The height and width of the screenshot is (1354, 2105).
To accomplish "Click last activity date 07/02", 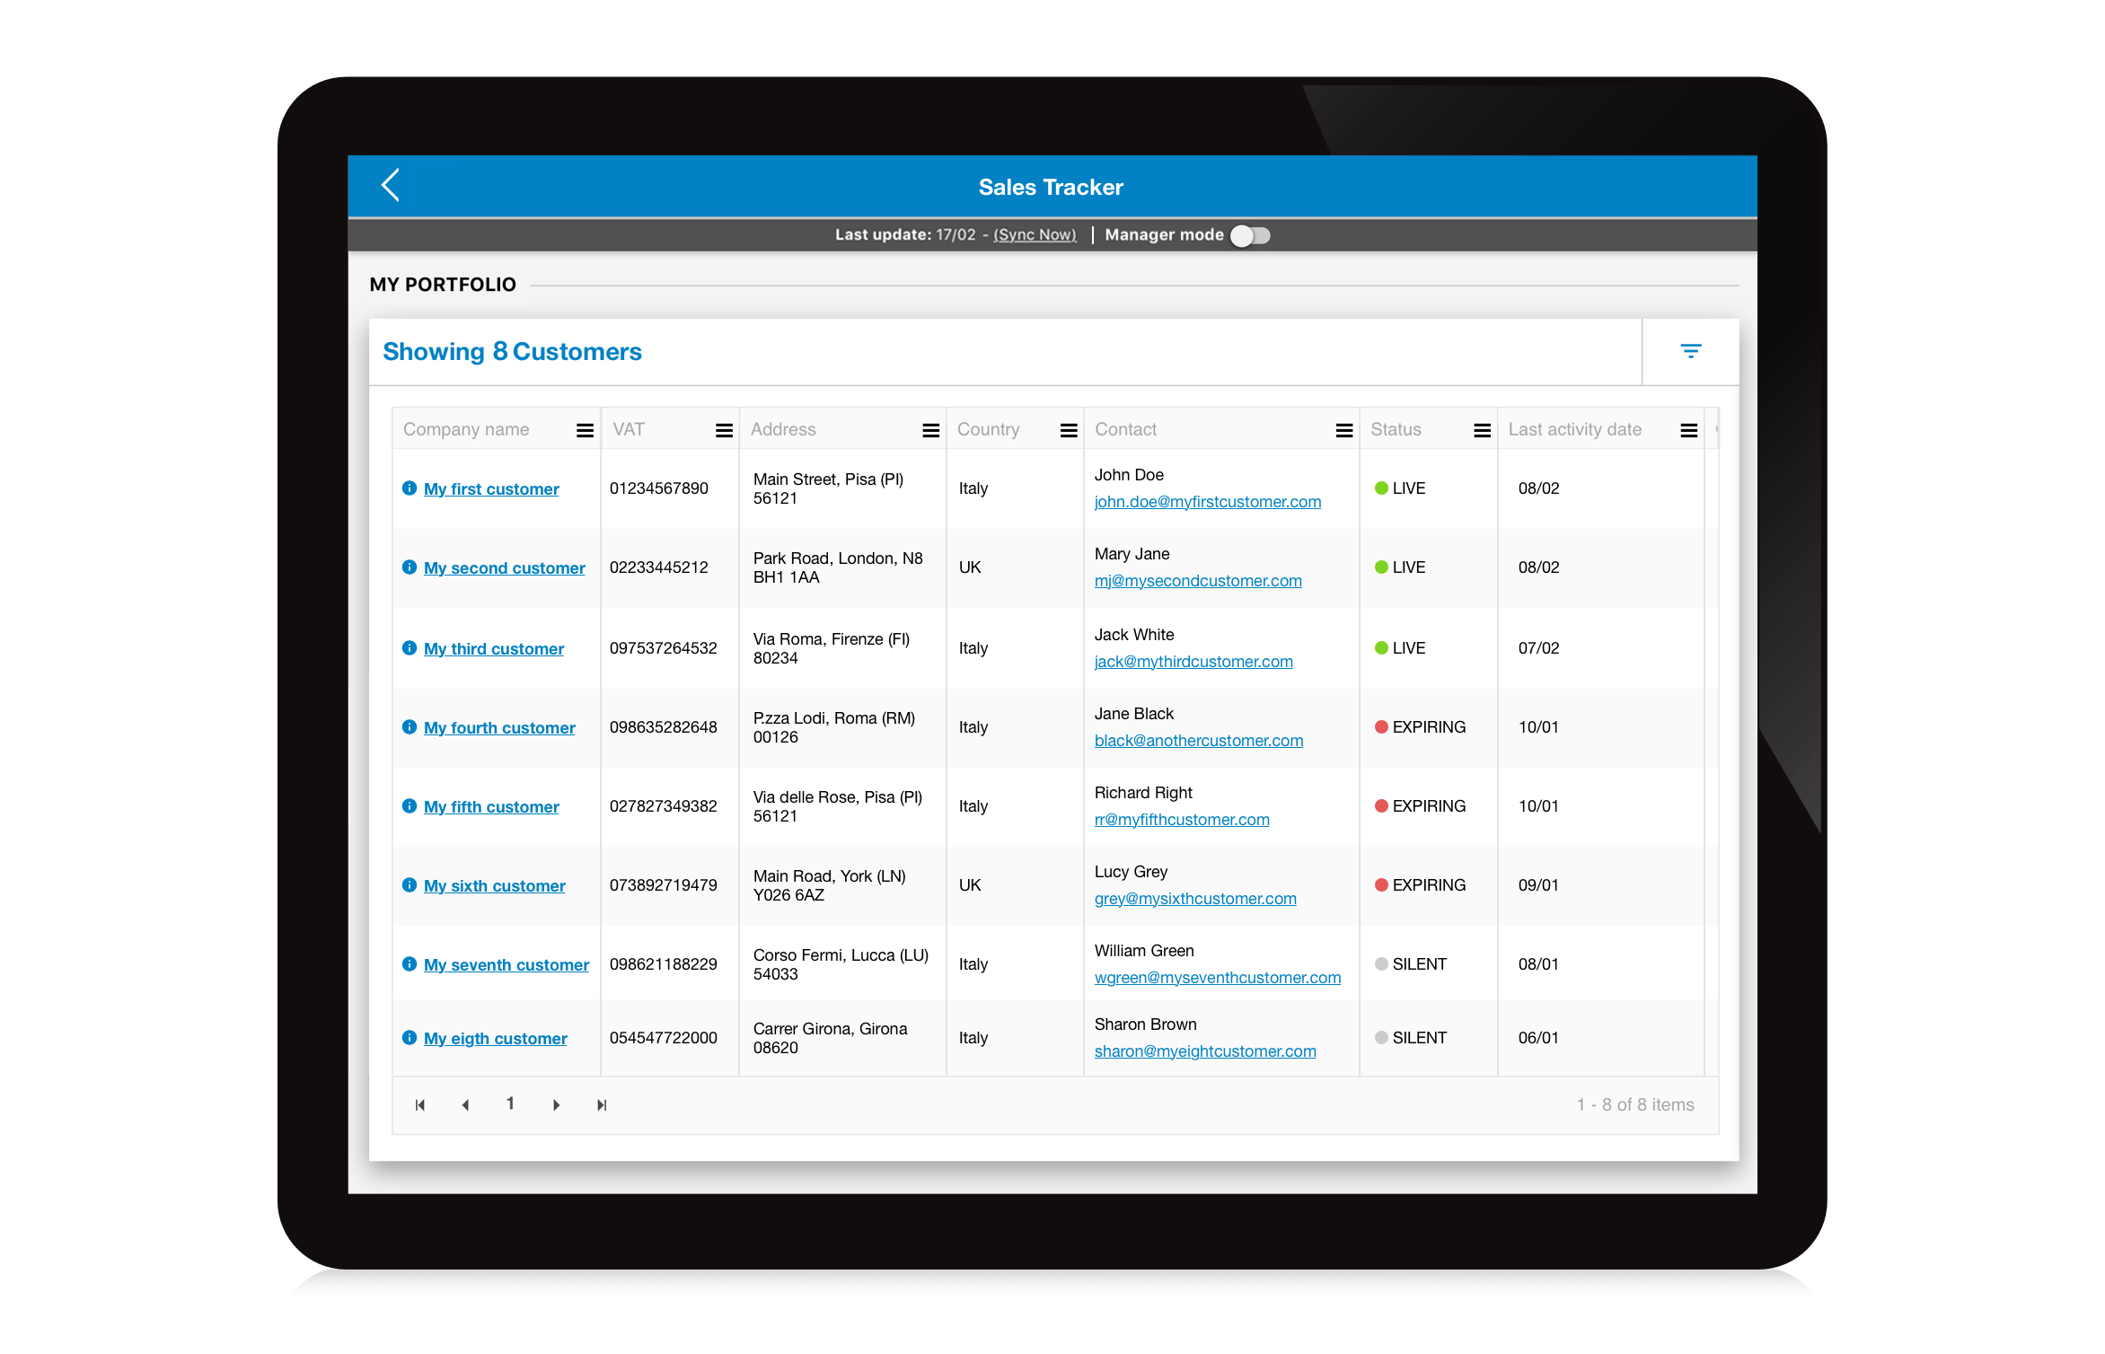I will [x=1538, y=648].
